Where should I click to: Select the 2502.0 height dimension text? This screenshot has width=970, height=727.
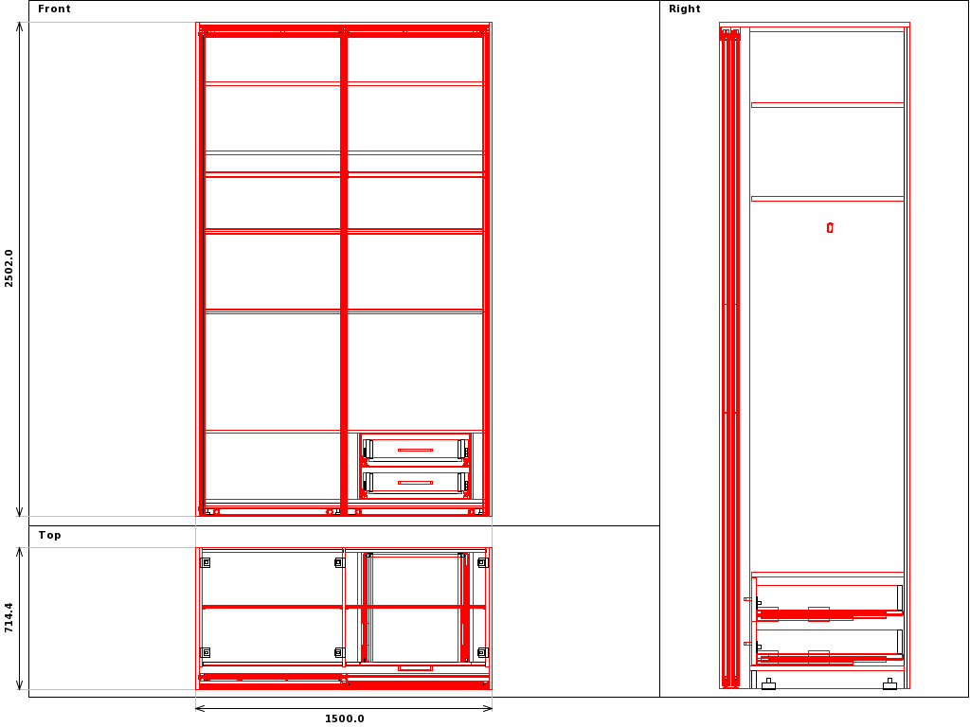pos(9,268)
